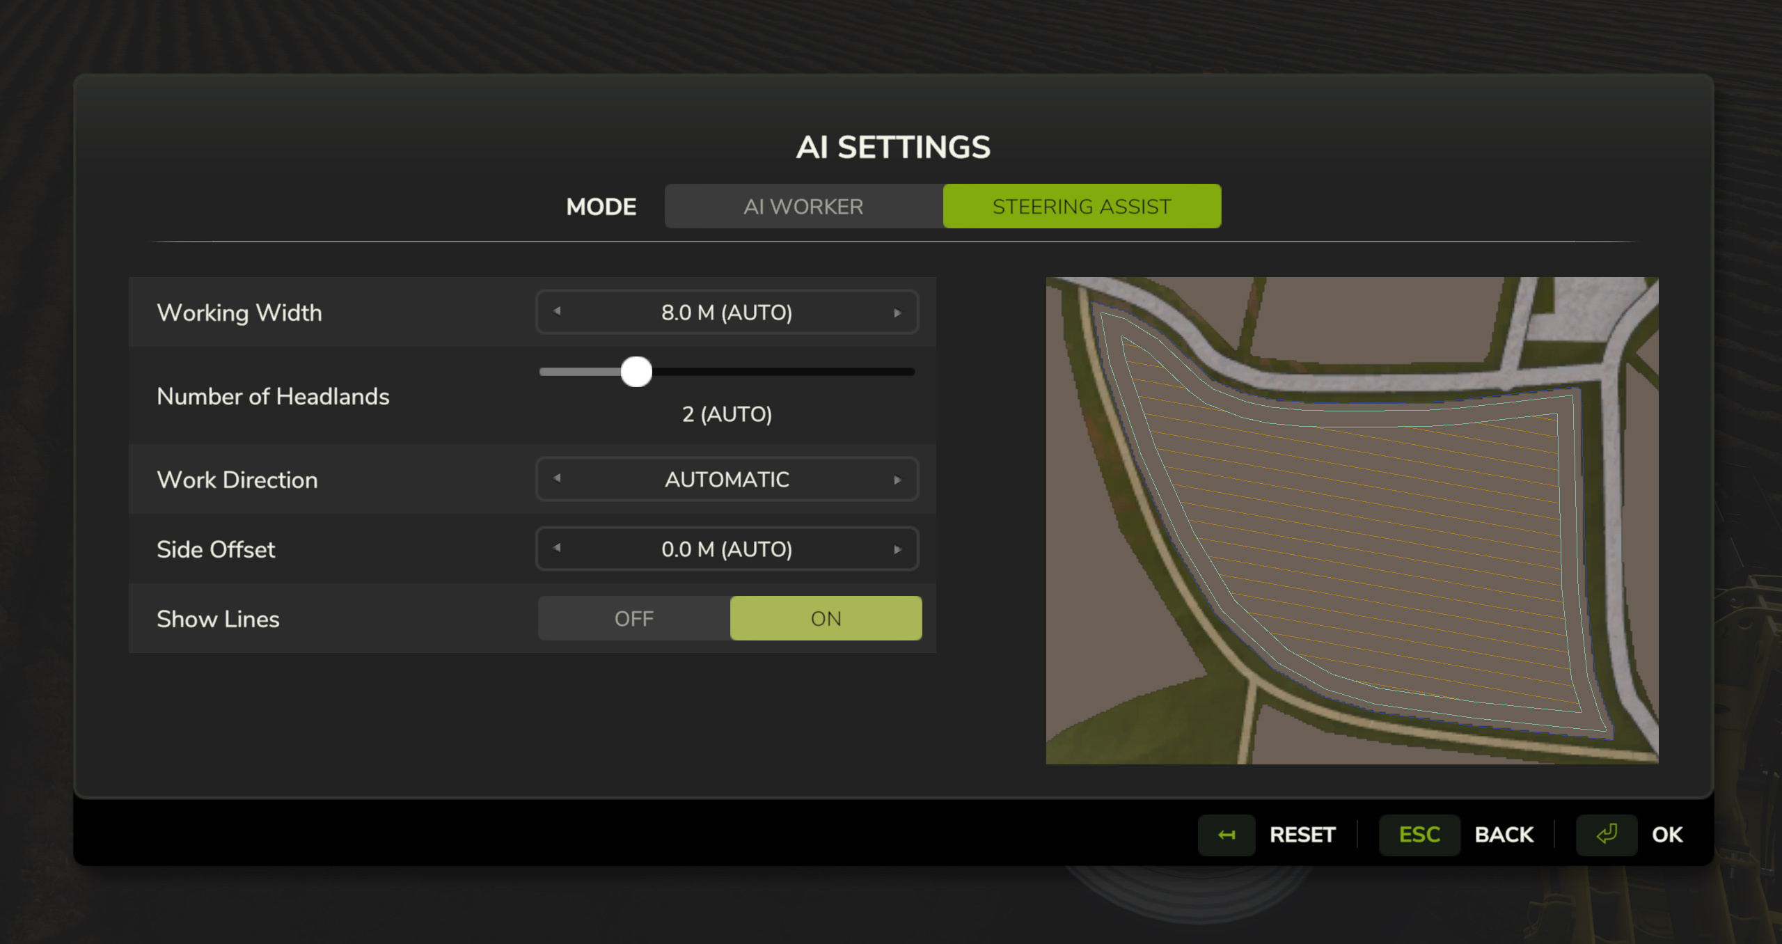
Task: Open the Side Offset 0.0 M selector
Action: point(727,549)
